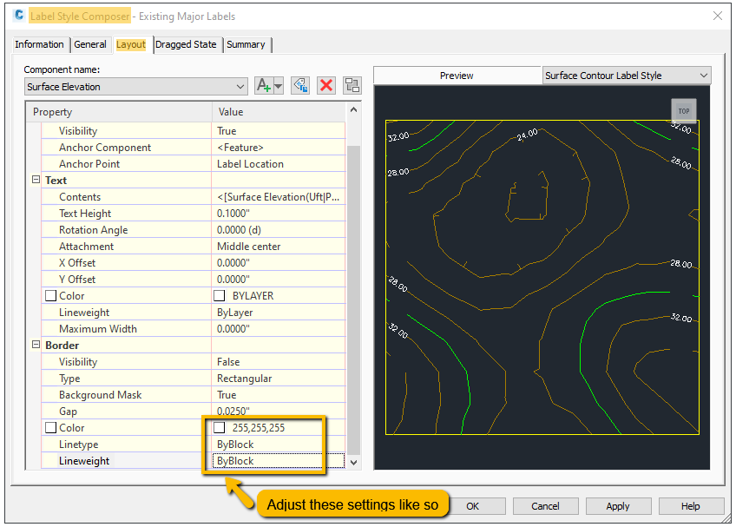Image resolution: width=736 pixels, height=527 pixels.
Task: Delete the current component
Action: click(x=325, y=85)
